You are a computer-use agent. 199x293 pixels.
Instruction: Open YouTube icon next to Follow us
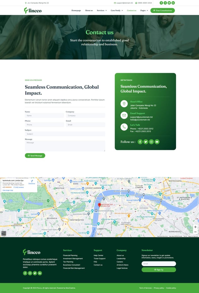point(157,142)
